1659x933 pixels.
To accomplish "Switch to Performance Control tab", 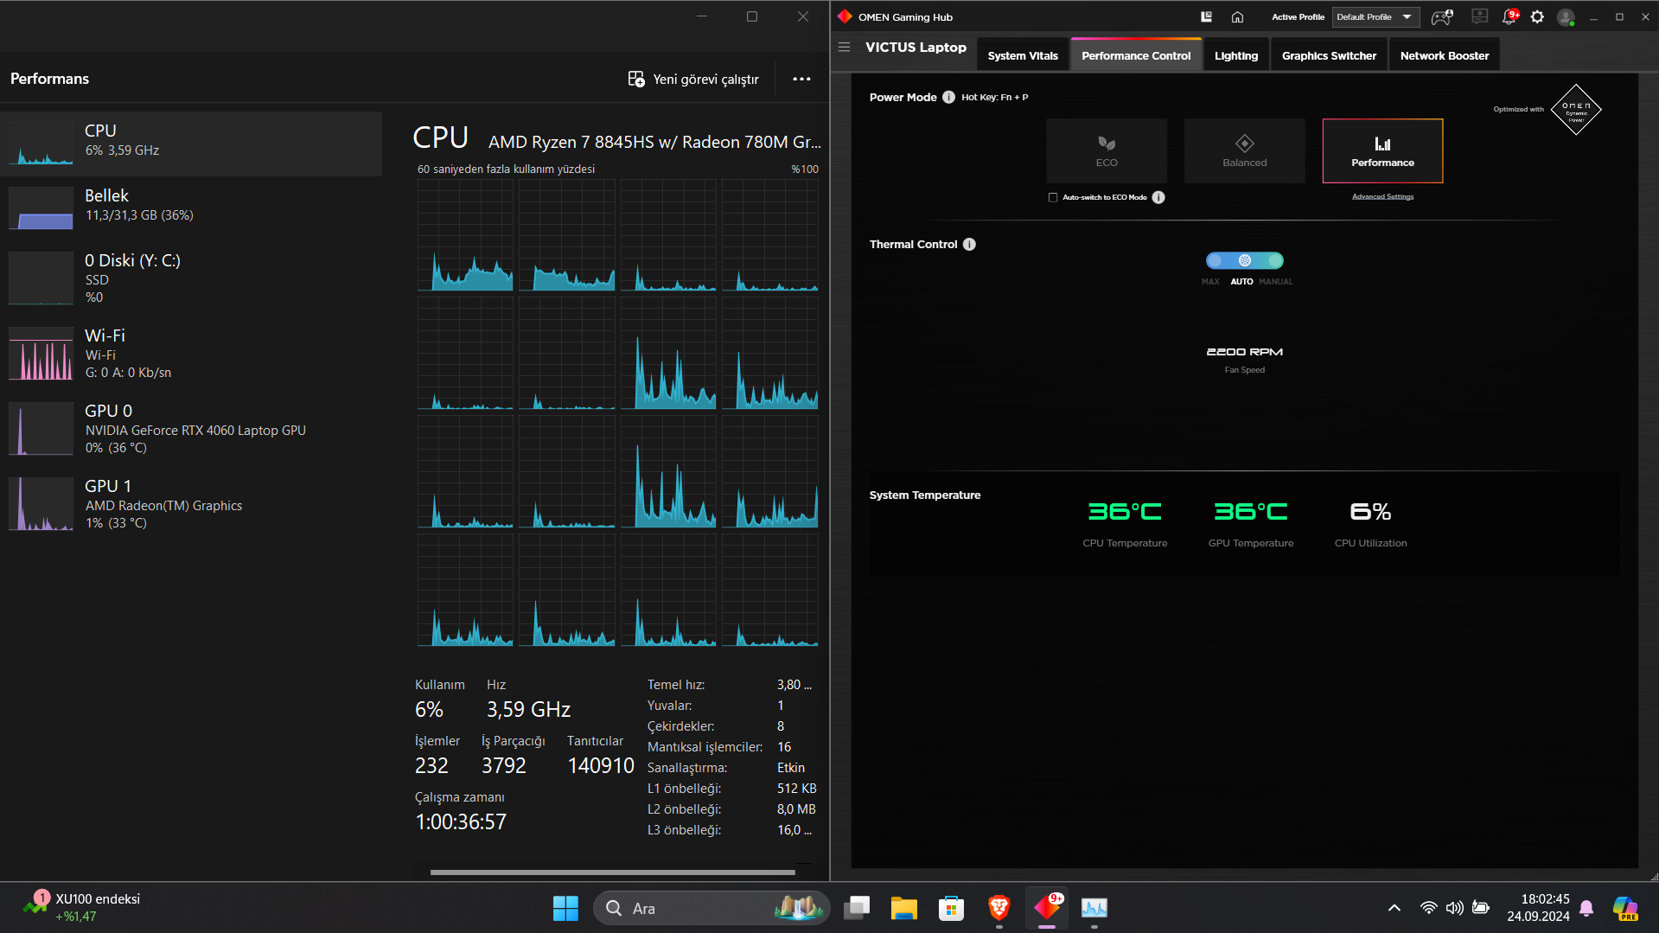I will click(1136, 55).
